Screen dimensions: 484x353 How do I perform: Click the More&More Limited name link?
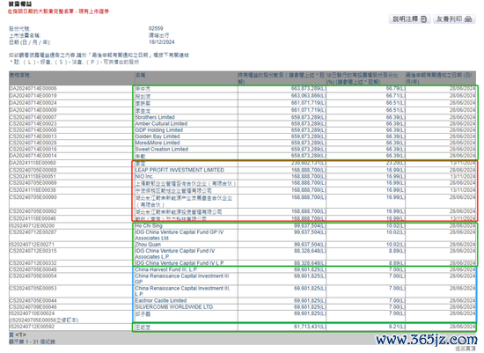click(158, 143)
